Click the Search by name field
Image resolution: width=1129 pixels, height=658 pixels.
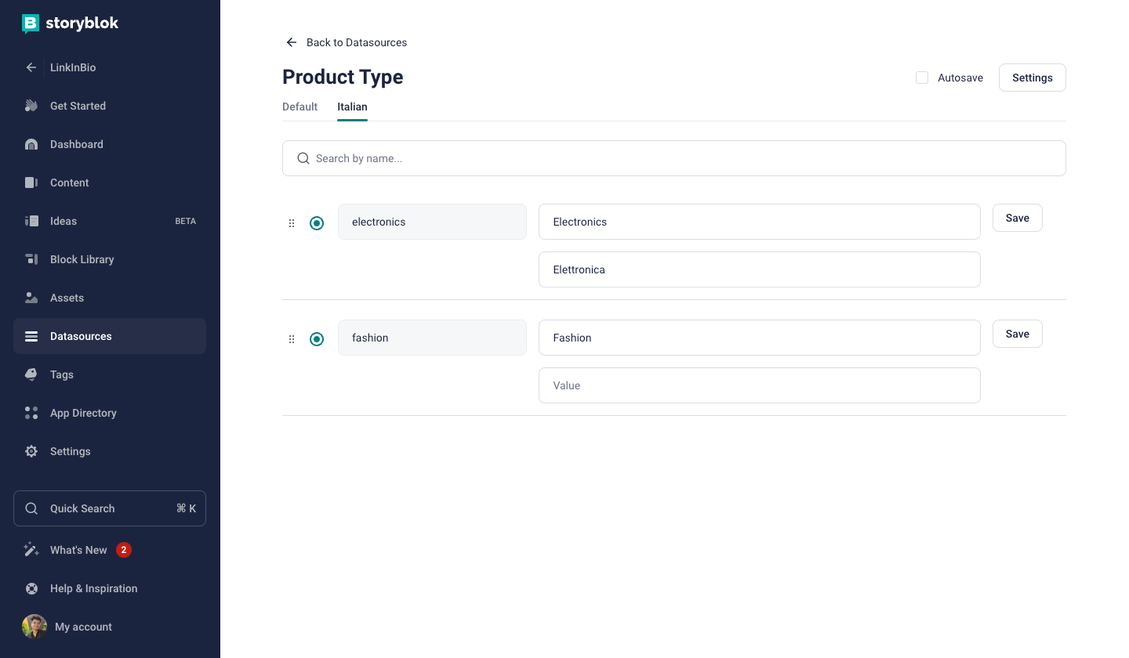(674, 158)
